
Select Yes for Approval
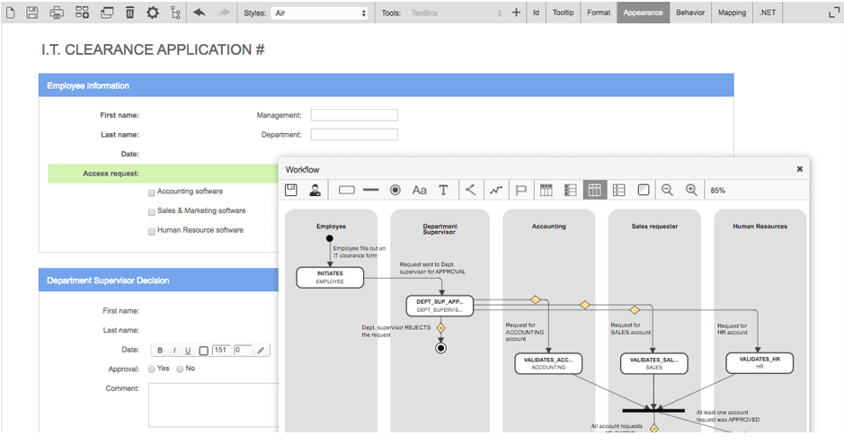tap(152, 369)
